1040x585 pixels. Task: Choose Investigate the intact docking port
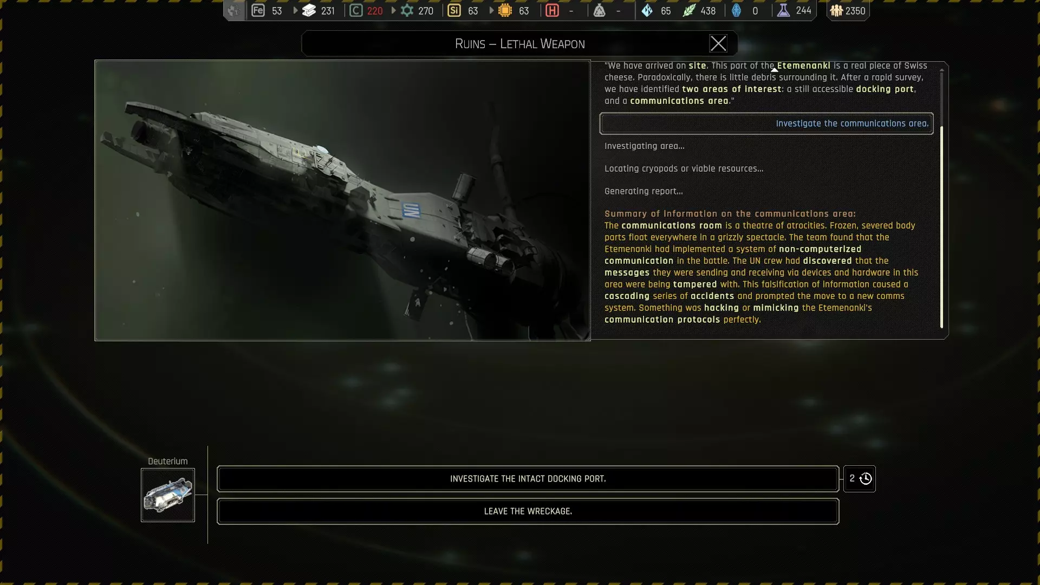click(528, 479)
